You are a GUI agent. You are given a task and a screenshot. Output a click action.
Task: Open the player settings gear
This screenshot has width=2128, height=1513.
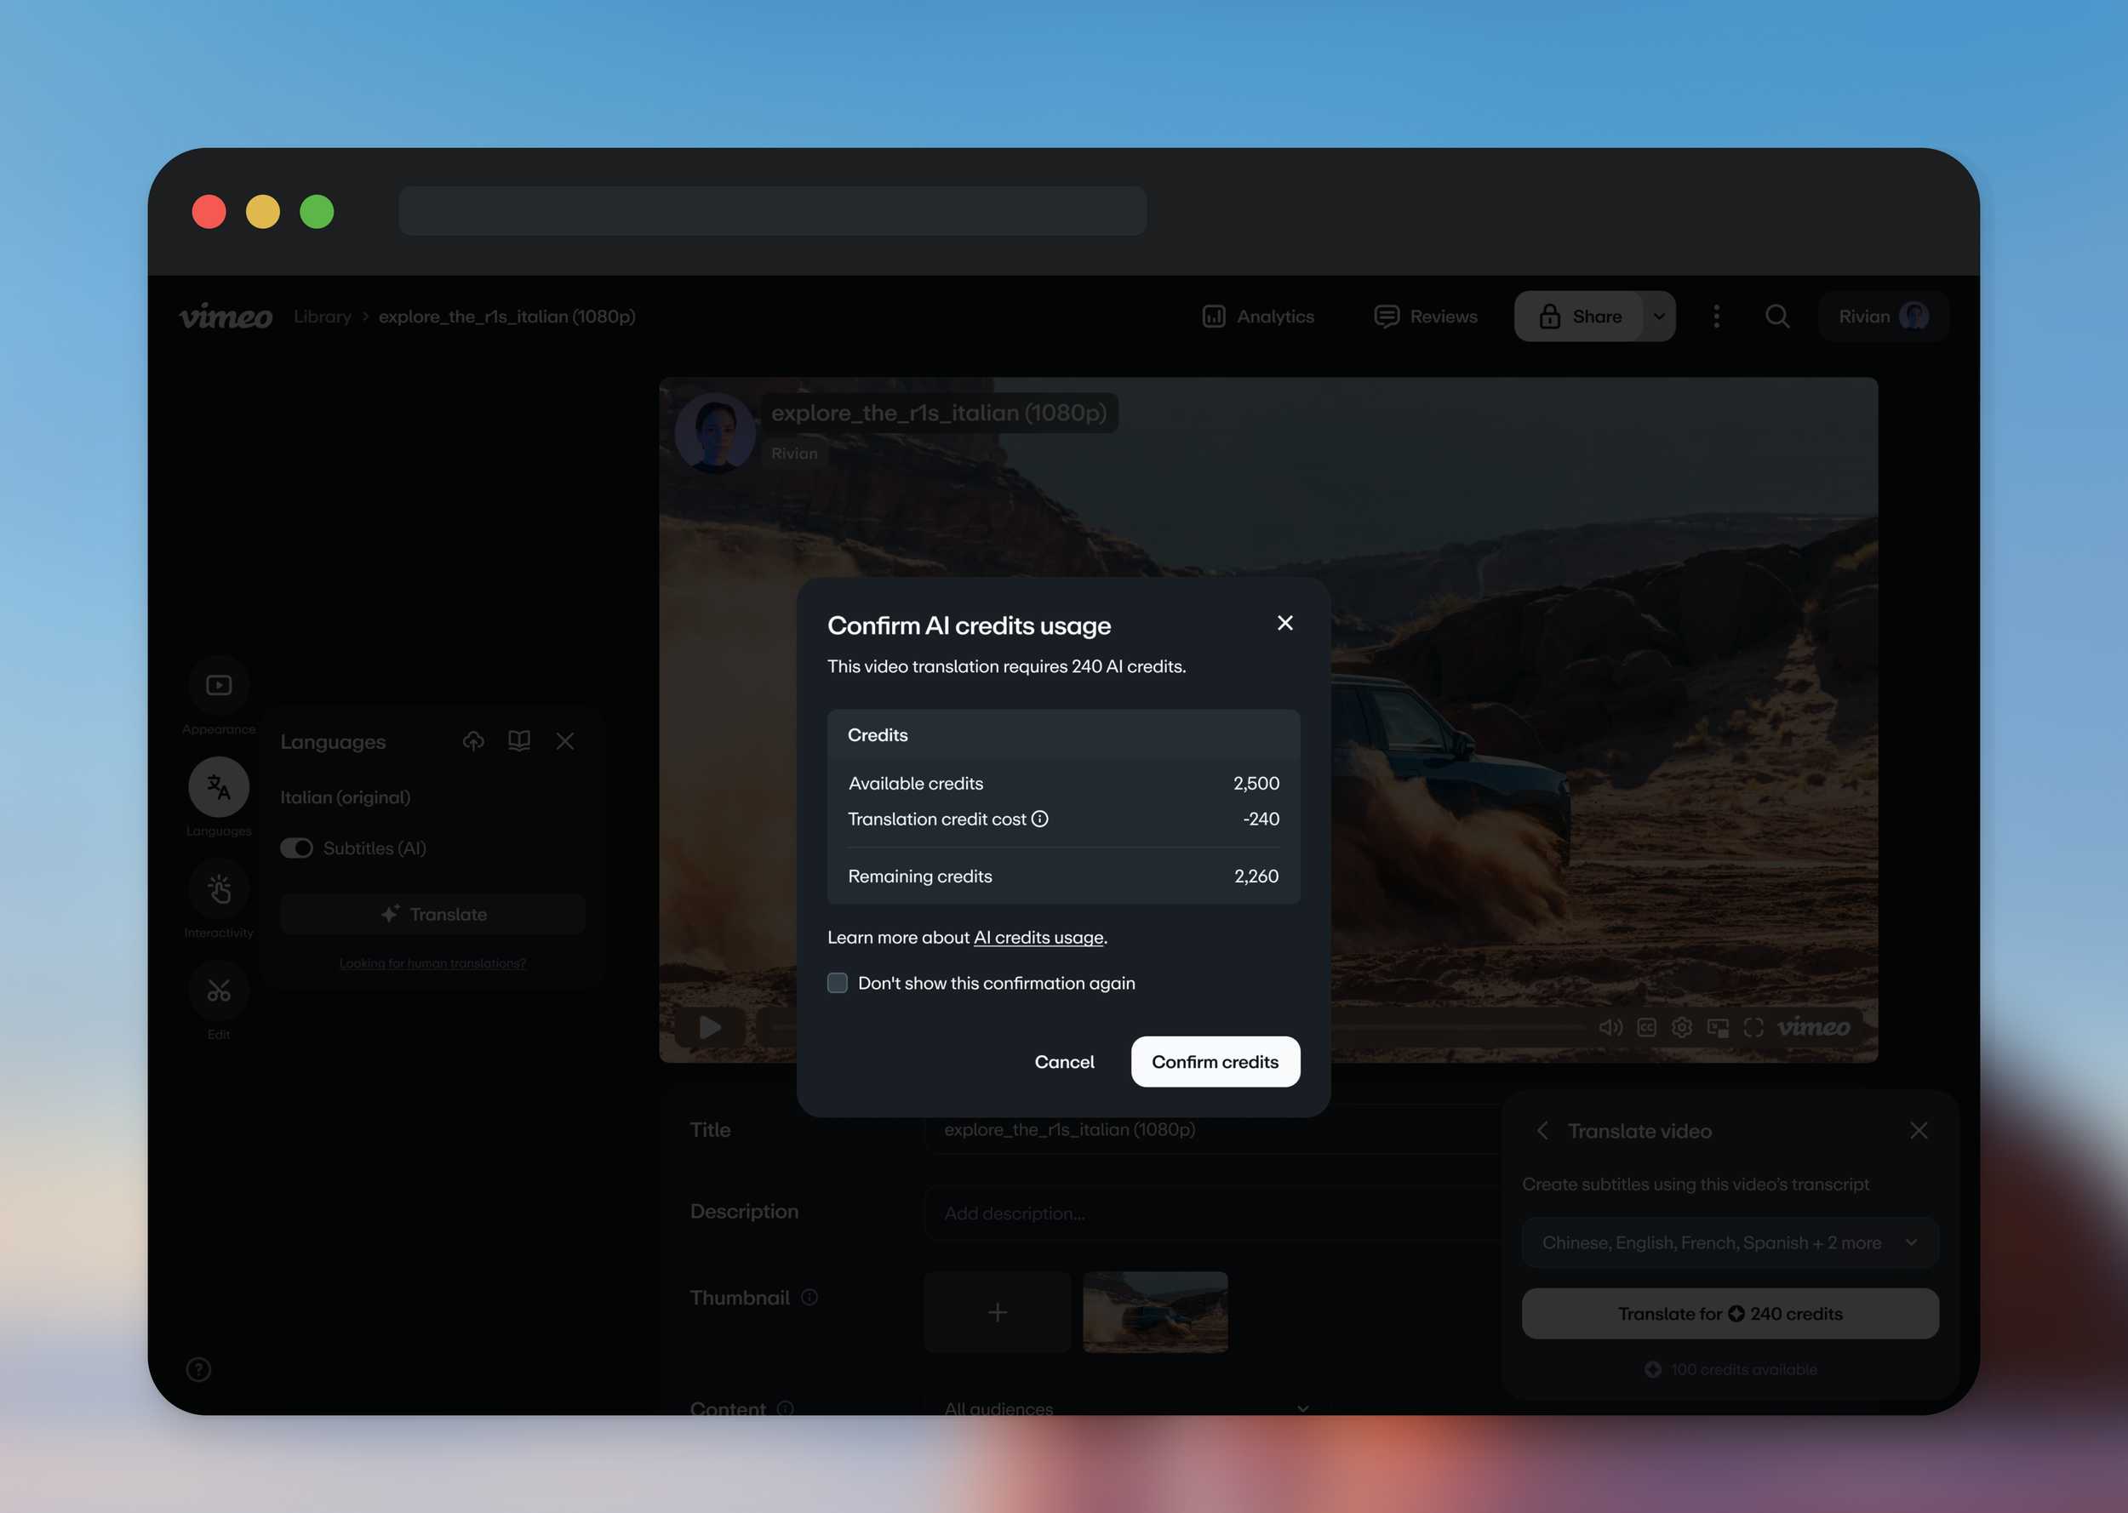click(1682, 1026)
